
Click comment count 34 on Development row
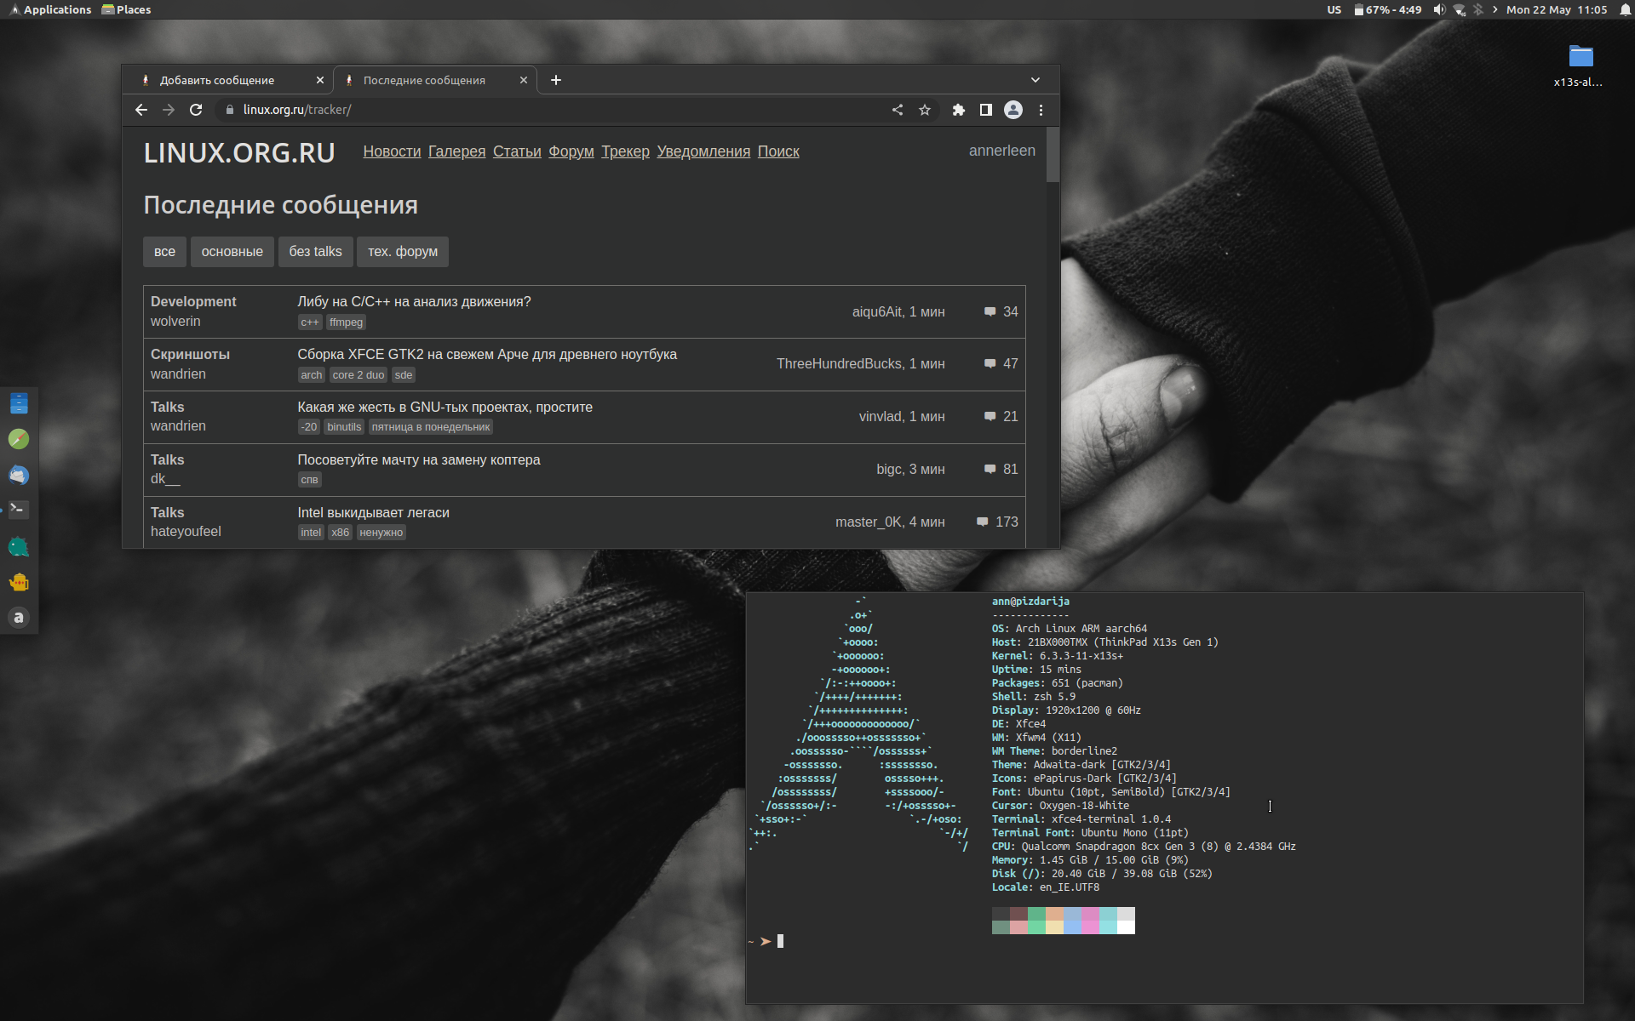click(x=1001, y=311)
